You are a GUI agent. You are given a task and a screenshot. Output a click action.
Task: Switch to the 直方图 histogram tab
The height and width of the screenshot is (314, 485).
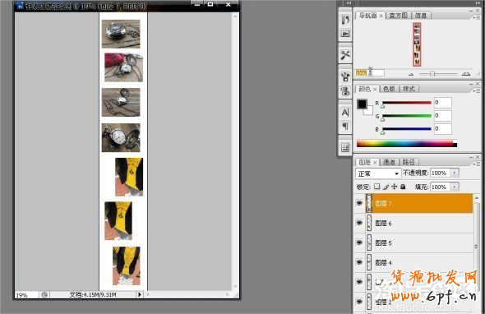398,16
